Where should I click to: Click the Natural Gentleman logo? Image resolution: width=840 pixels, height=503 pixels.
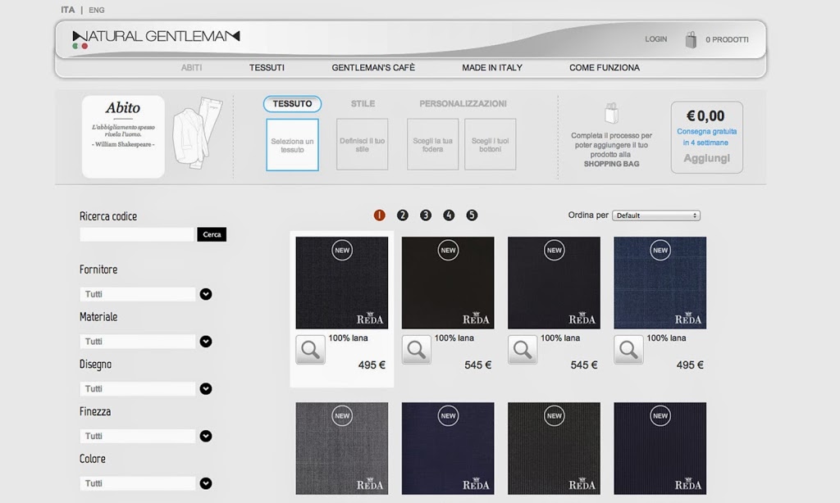pos(156,36)
